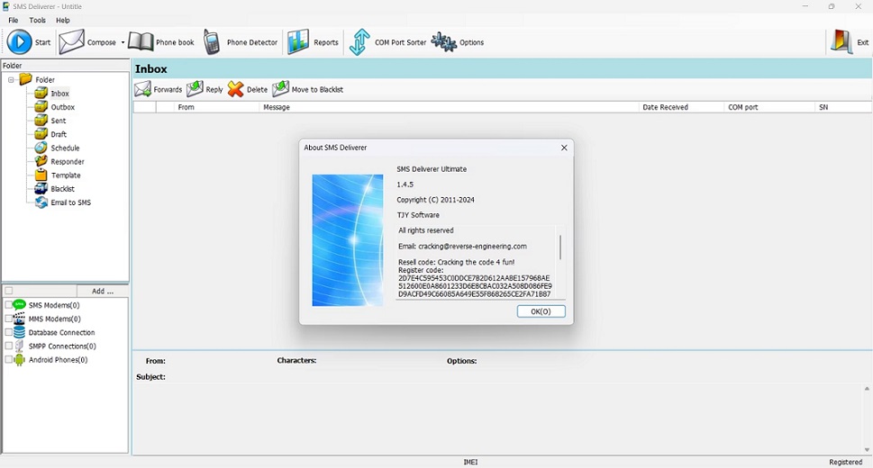Check the MMS Modems(0) checkbox
The width and height of the screenshot is (873, 468).
(x=8, y=319)
